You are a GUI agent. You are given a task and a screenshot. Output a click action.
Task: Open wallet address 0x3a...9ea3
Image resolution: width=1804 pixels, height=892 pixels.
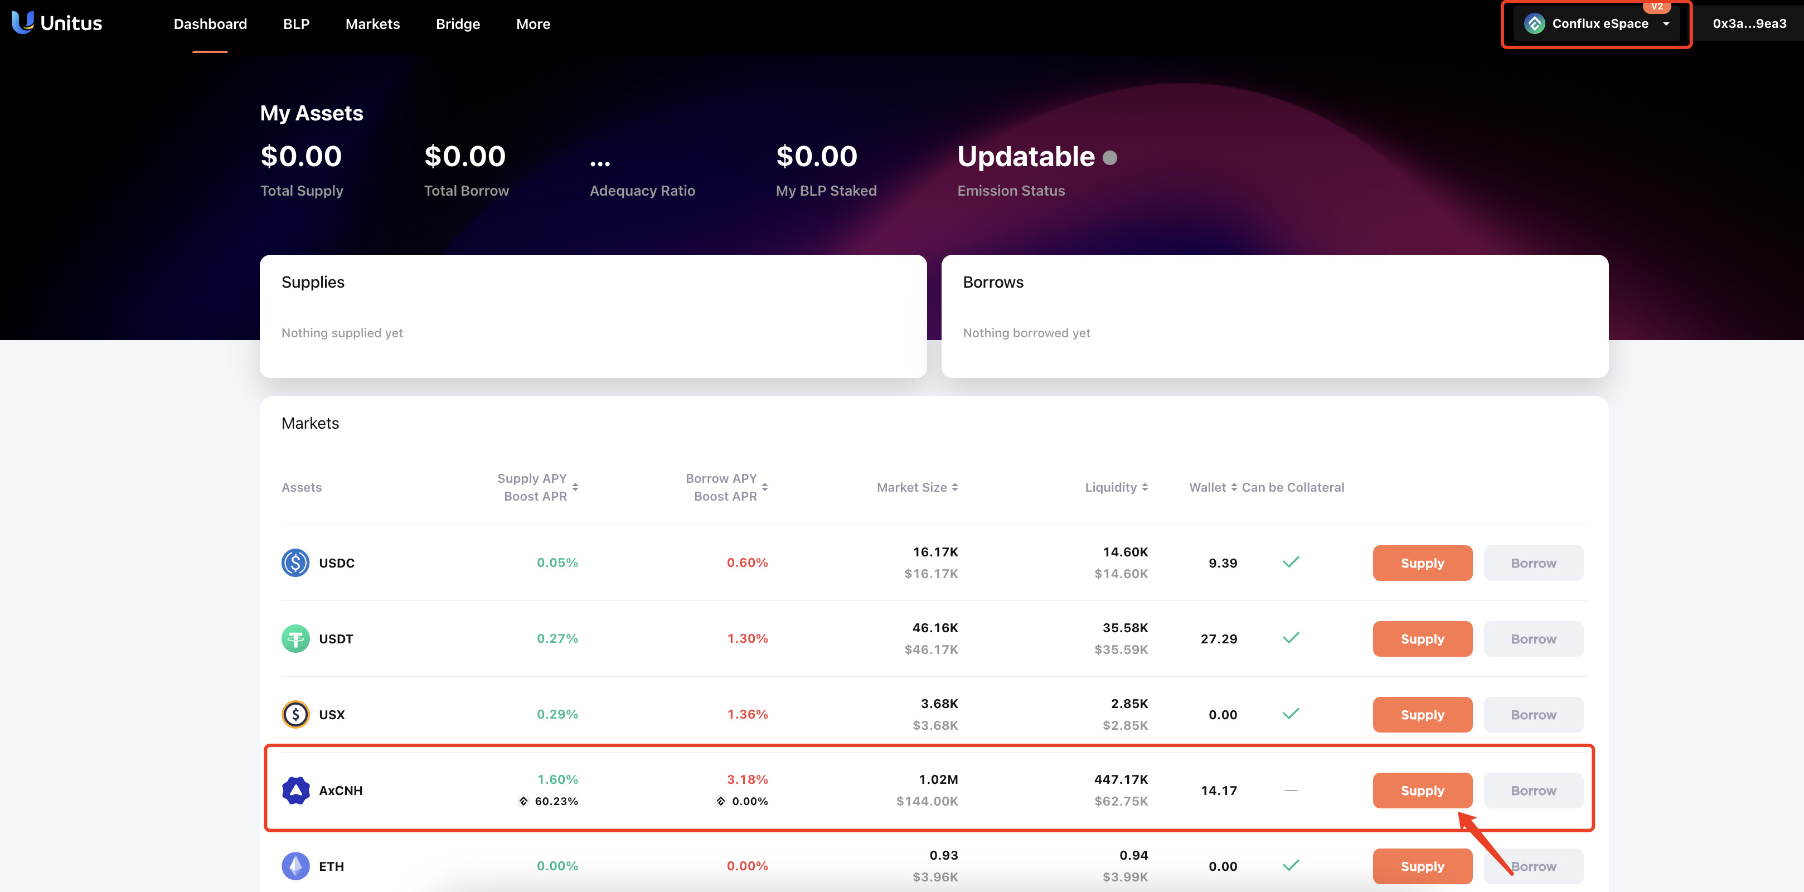[1749, 24]
